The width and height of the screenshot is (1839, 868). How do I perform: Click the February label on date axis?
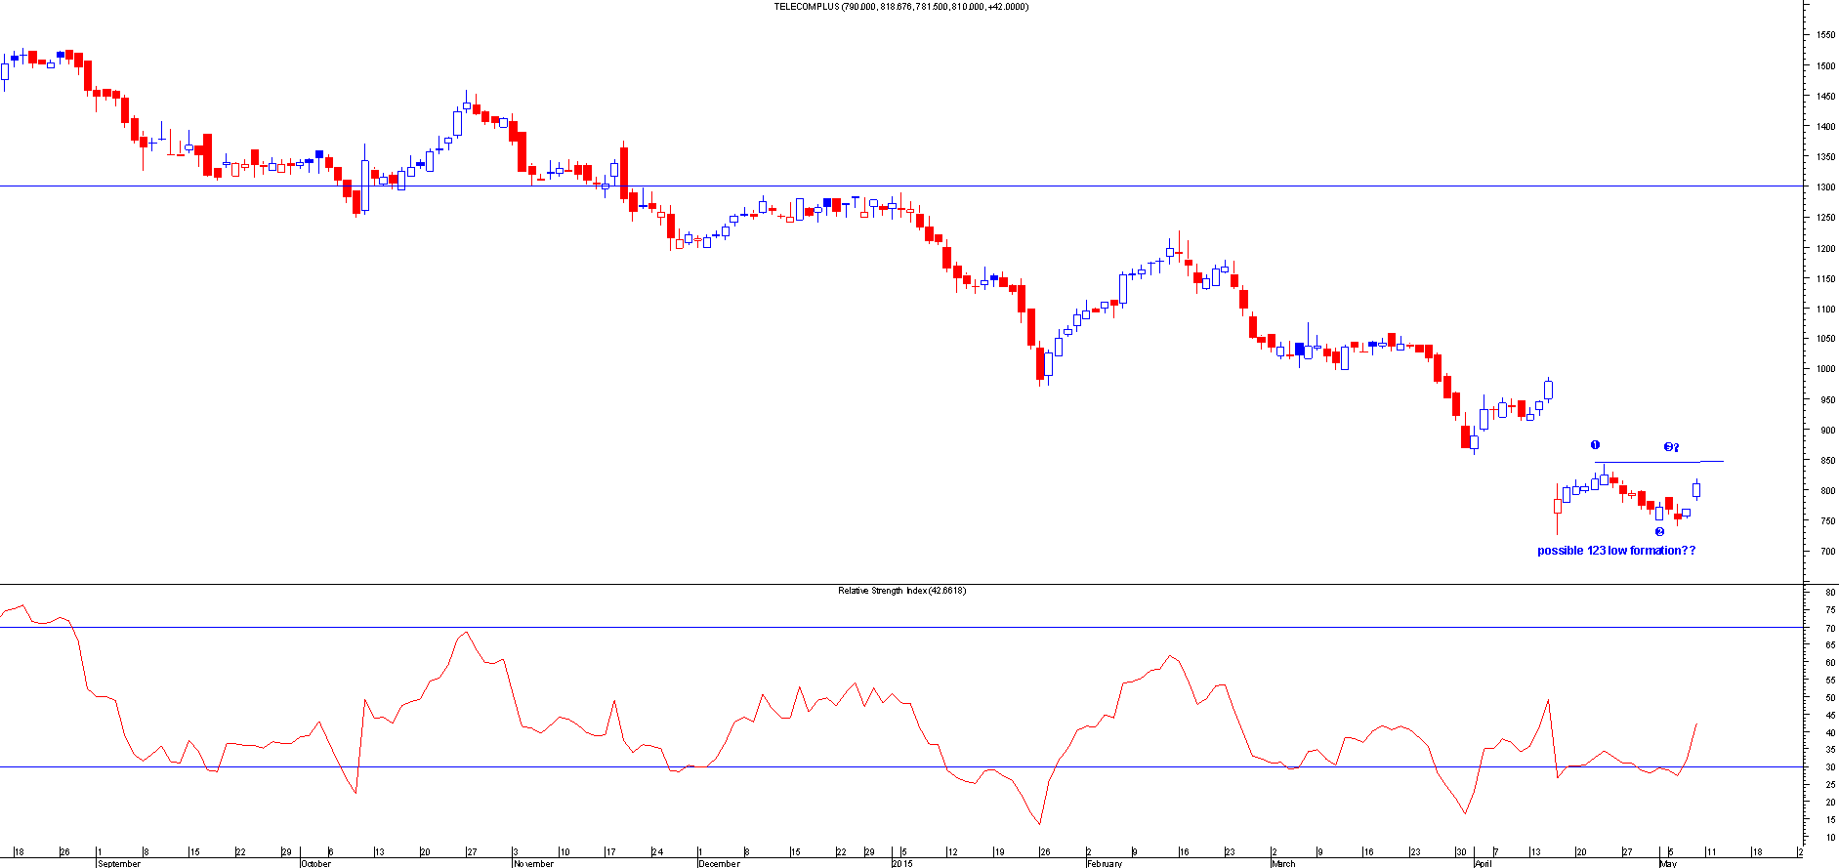1106,863
